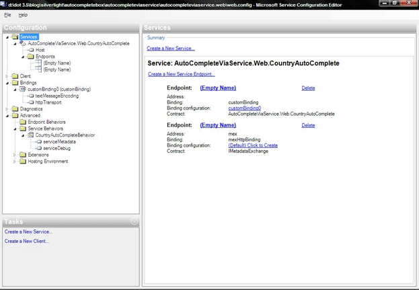Collapse the customBinding0 node
The image size is (419, 290).
[15, 89]
